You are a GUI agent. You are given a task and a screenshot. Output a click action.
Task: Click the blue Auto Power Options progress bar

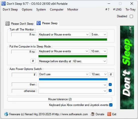(73, 79)
